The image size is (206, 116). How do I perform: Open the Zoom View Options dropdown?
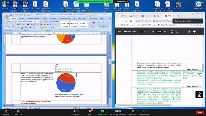pyautogui.click(x=122, y=1)
